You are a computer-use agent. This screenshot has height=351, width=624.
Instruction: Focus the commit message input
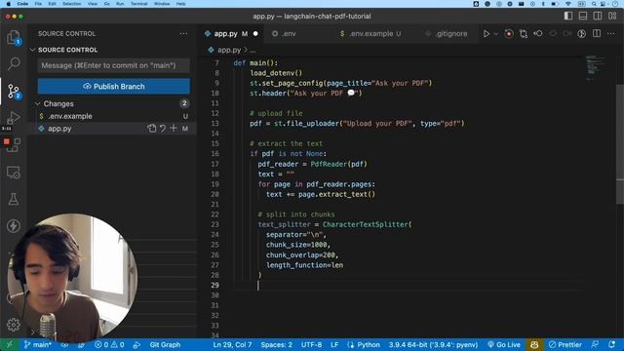tap(114, 65)
